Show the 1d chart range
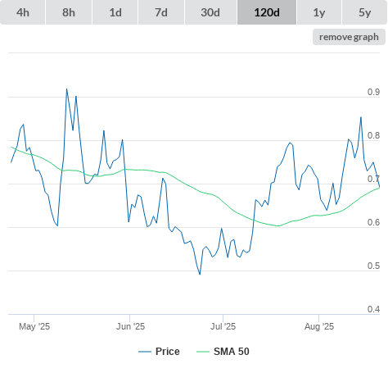Viewport: 388px width, 373px height. coord(115,12)
